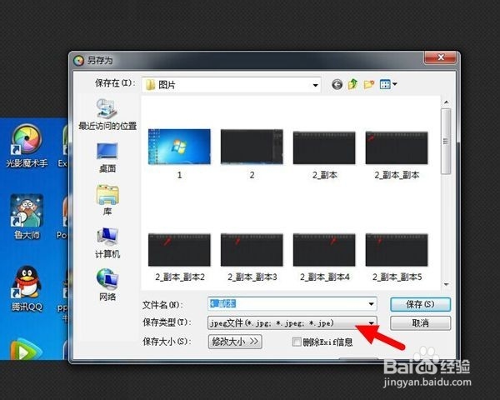The height and width of the screenshot is (400, 500).
Task: Select thumbnail 2_副本_副本3
Action: click(252, 257)
